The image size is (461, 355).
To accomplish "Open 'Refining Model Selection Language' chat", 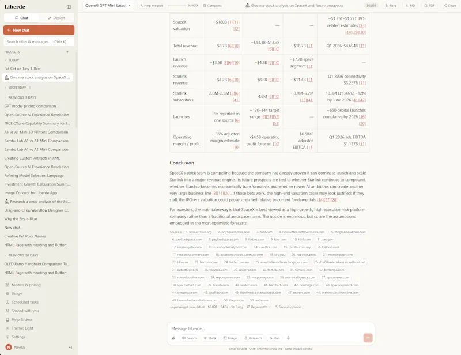I will click(34, 176).
